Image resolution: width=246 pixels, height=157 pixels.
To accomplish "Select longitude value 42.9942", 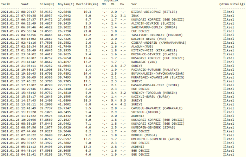I will pyautogui.click(x=64, y=16).
